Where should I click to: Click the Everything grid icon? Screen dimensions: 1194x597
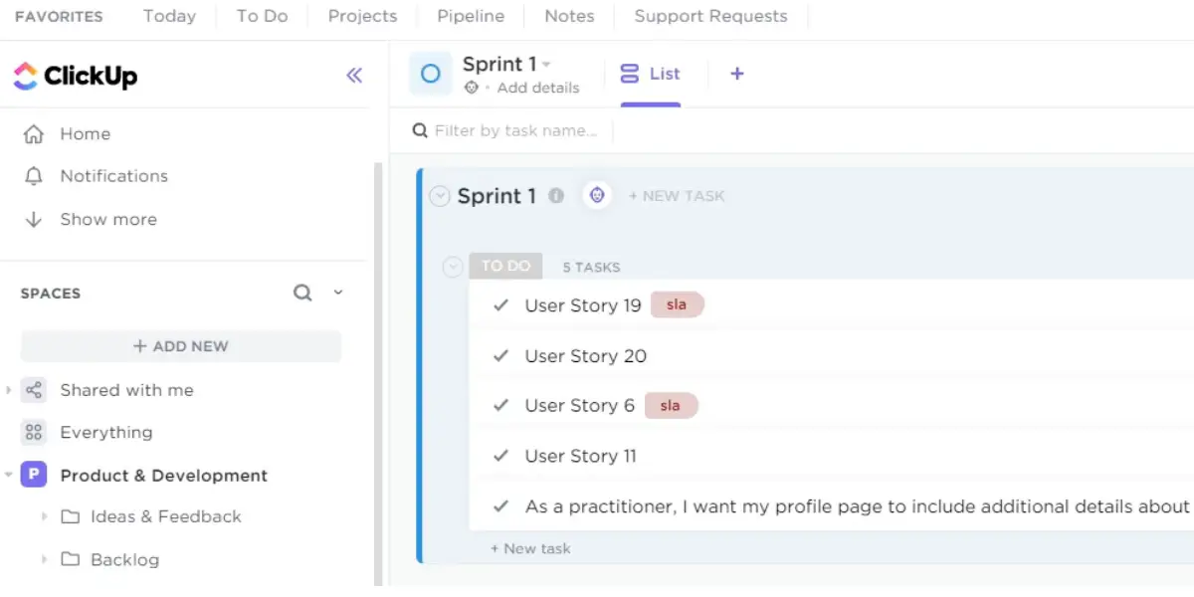(34, 433)
